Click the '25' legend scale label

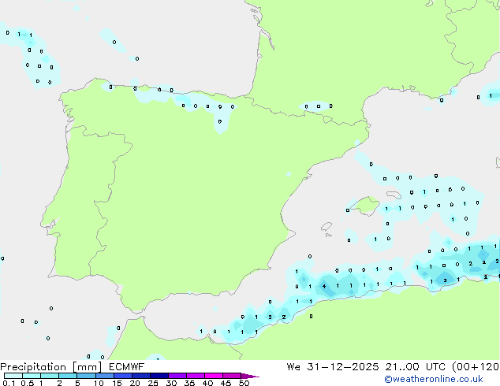(x=153, y=383)
